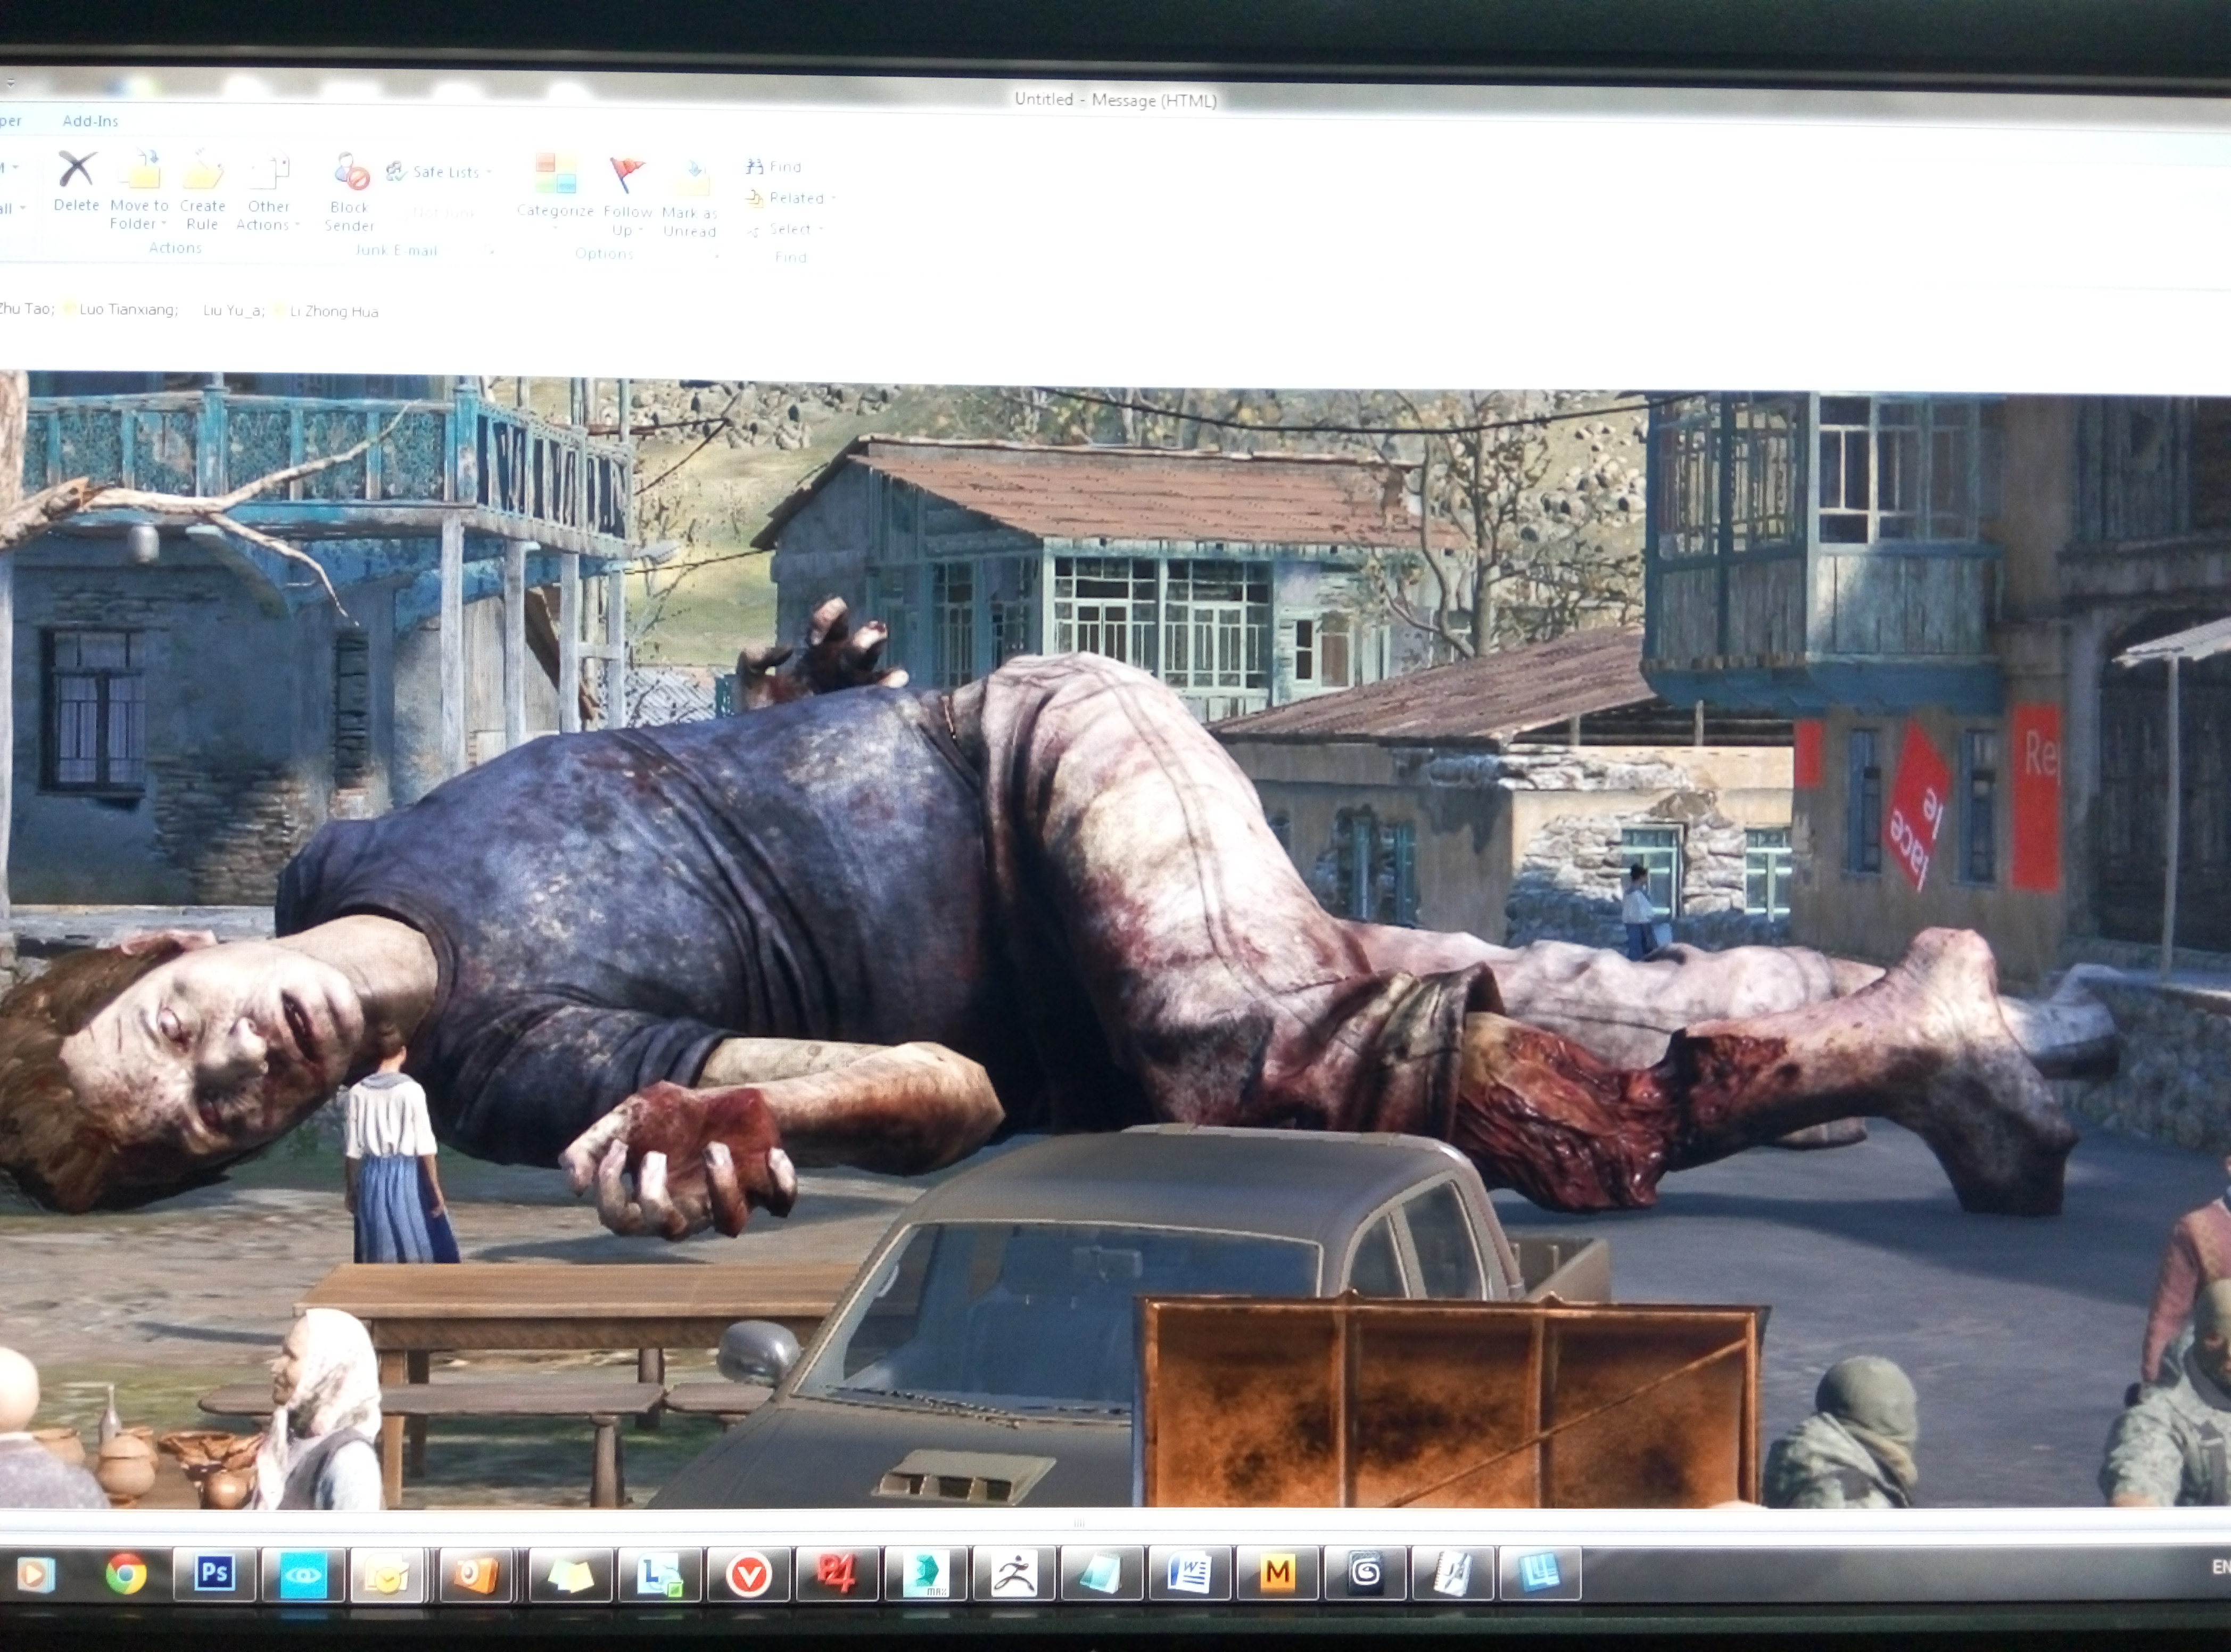Open the red P4 app in taskbar

point(836,1575)
